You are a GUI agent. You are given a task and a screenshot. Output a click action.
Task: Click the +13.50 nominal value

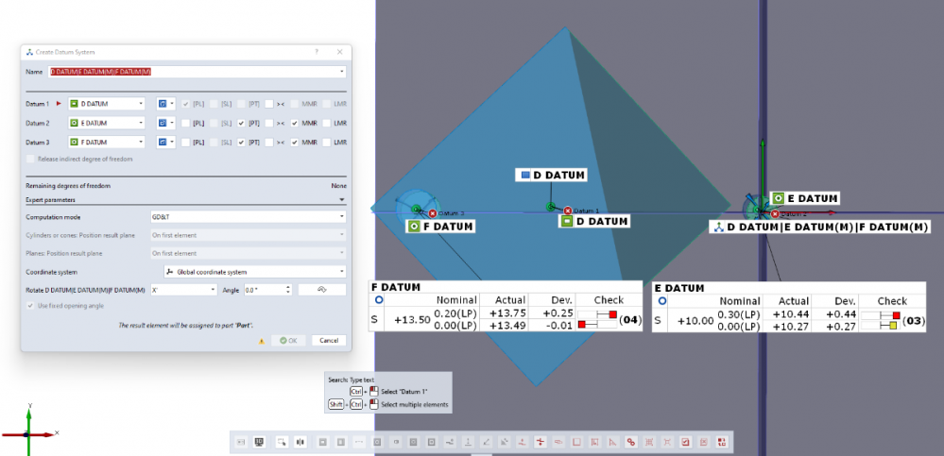(x=412, y=319)
